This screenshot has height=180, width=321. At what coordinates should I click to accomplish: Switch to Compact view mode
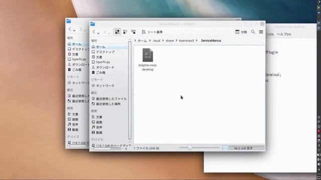[125, 32]
